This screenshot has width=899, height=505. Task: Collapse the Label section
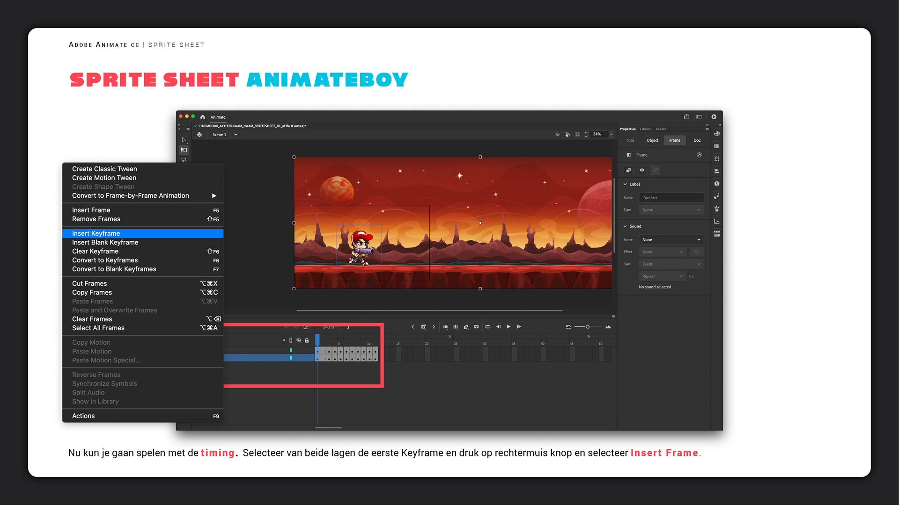(x=625, y=184)
